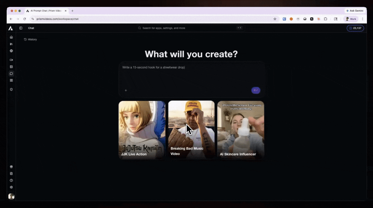The image size is (373, 208).
Task: Open the Work profile menu
Action: click(351, 19)
